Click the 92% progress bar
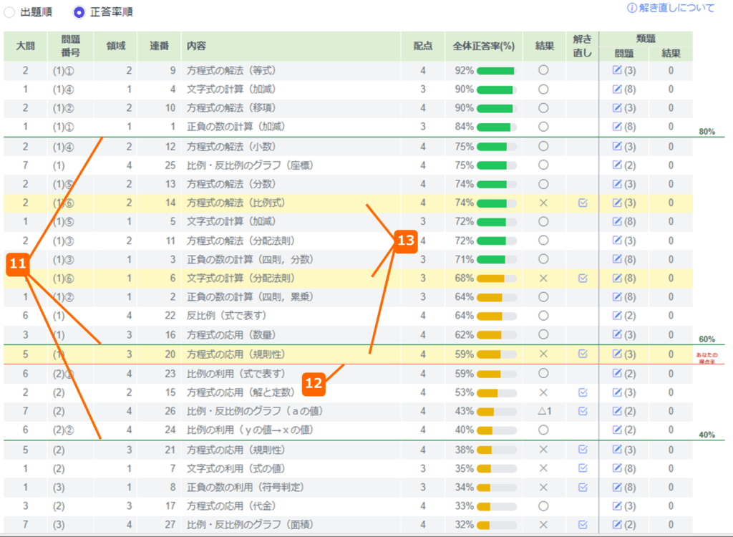Screen dimensions: 733x537 (495, 71)
